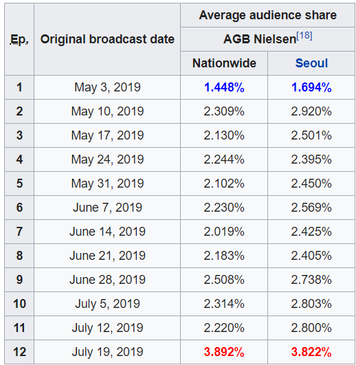Click the episode 12 row number
Viewport: 356px width, 365px height.
19,352
